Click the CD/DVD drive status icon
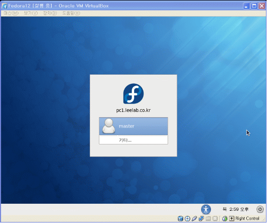 187,218
